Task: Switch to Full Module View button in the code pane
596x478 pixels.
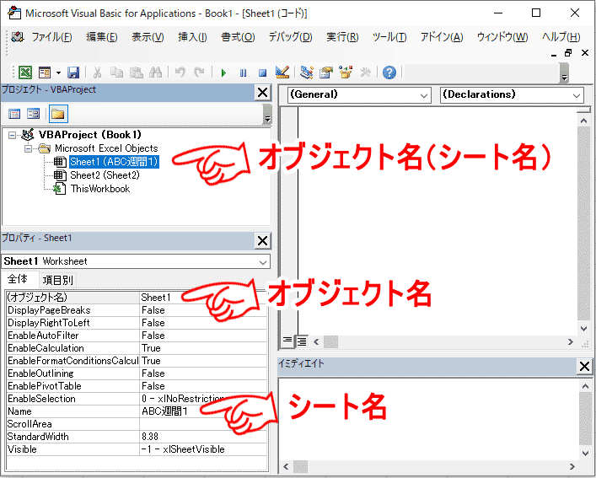Action: pos(302,341)
